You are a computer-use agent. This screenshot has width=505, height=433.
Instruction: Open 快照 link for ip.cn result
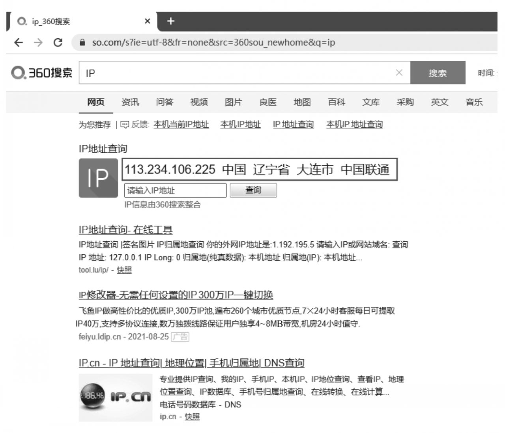pyautogui.click(x=192, y=416)
